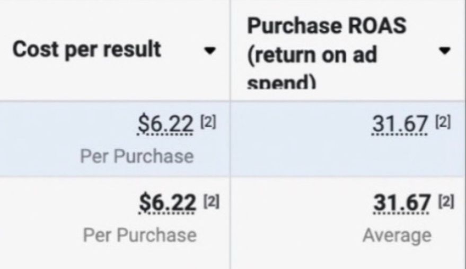
Task: Click the bold 31.67 total value
Action: (x=402, y=203)
